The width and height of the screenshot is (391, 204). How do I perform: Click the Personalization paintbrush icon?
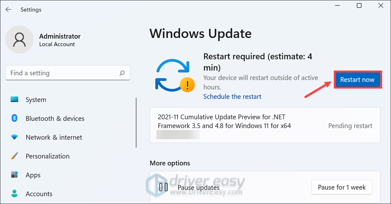tap(14, 156)
